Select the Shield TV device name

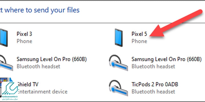28,84
